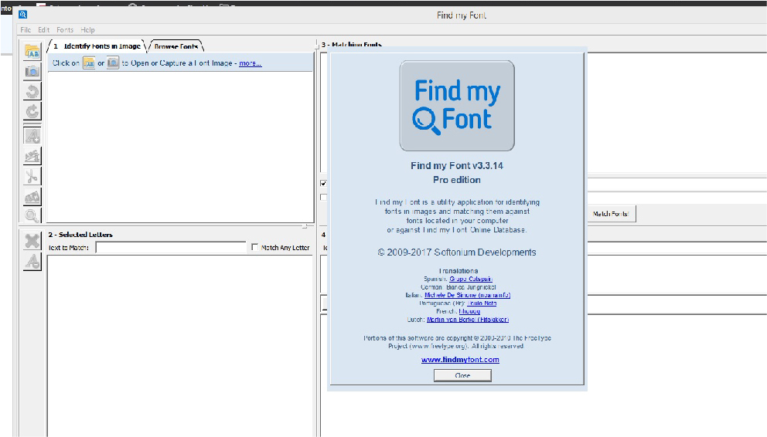Open the Fonts menu

pos(65,30)
